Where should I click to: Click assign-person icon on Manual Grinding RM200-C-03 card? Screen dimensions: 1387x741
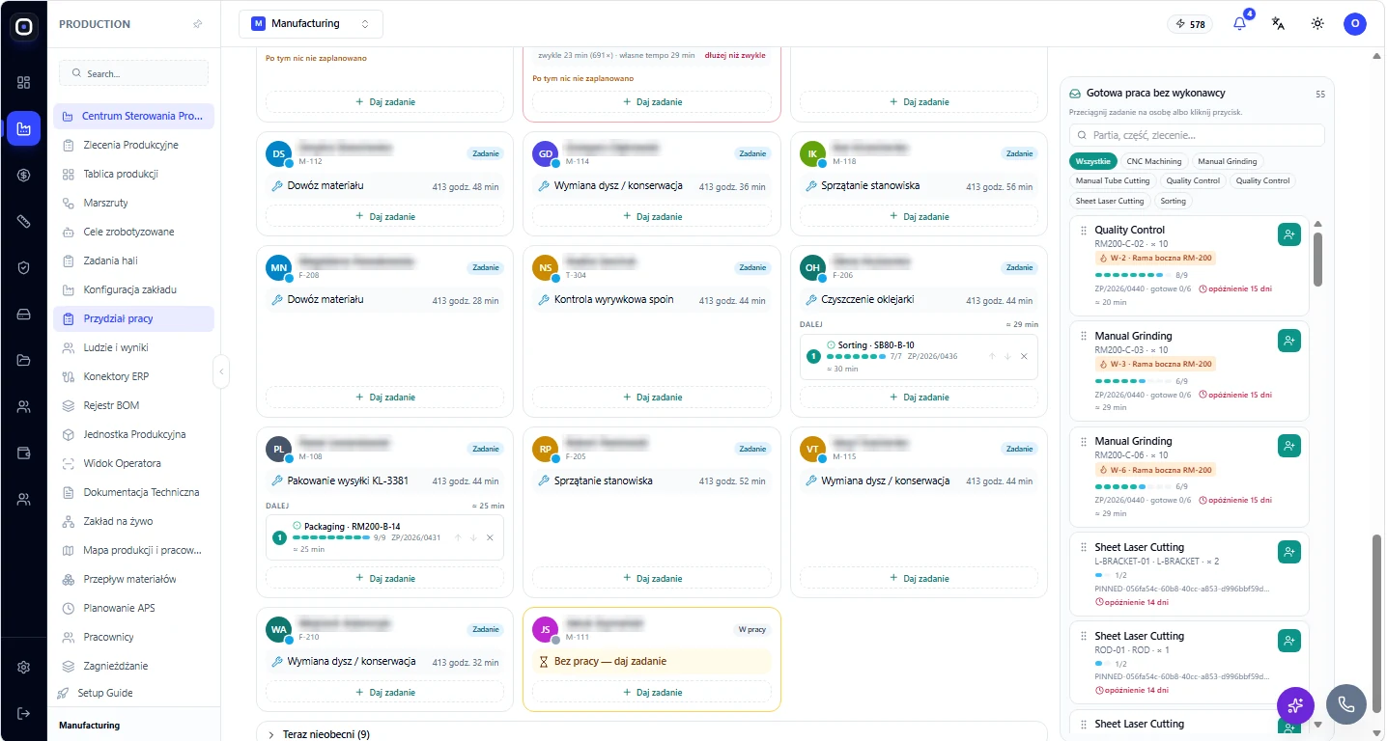(x=1288, y=340)
